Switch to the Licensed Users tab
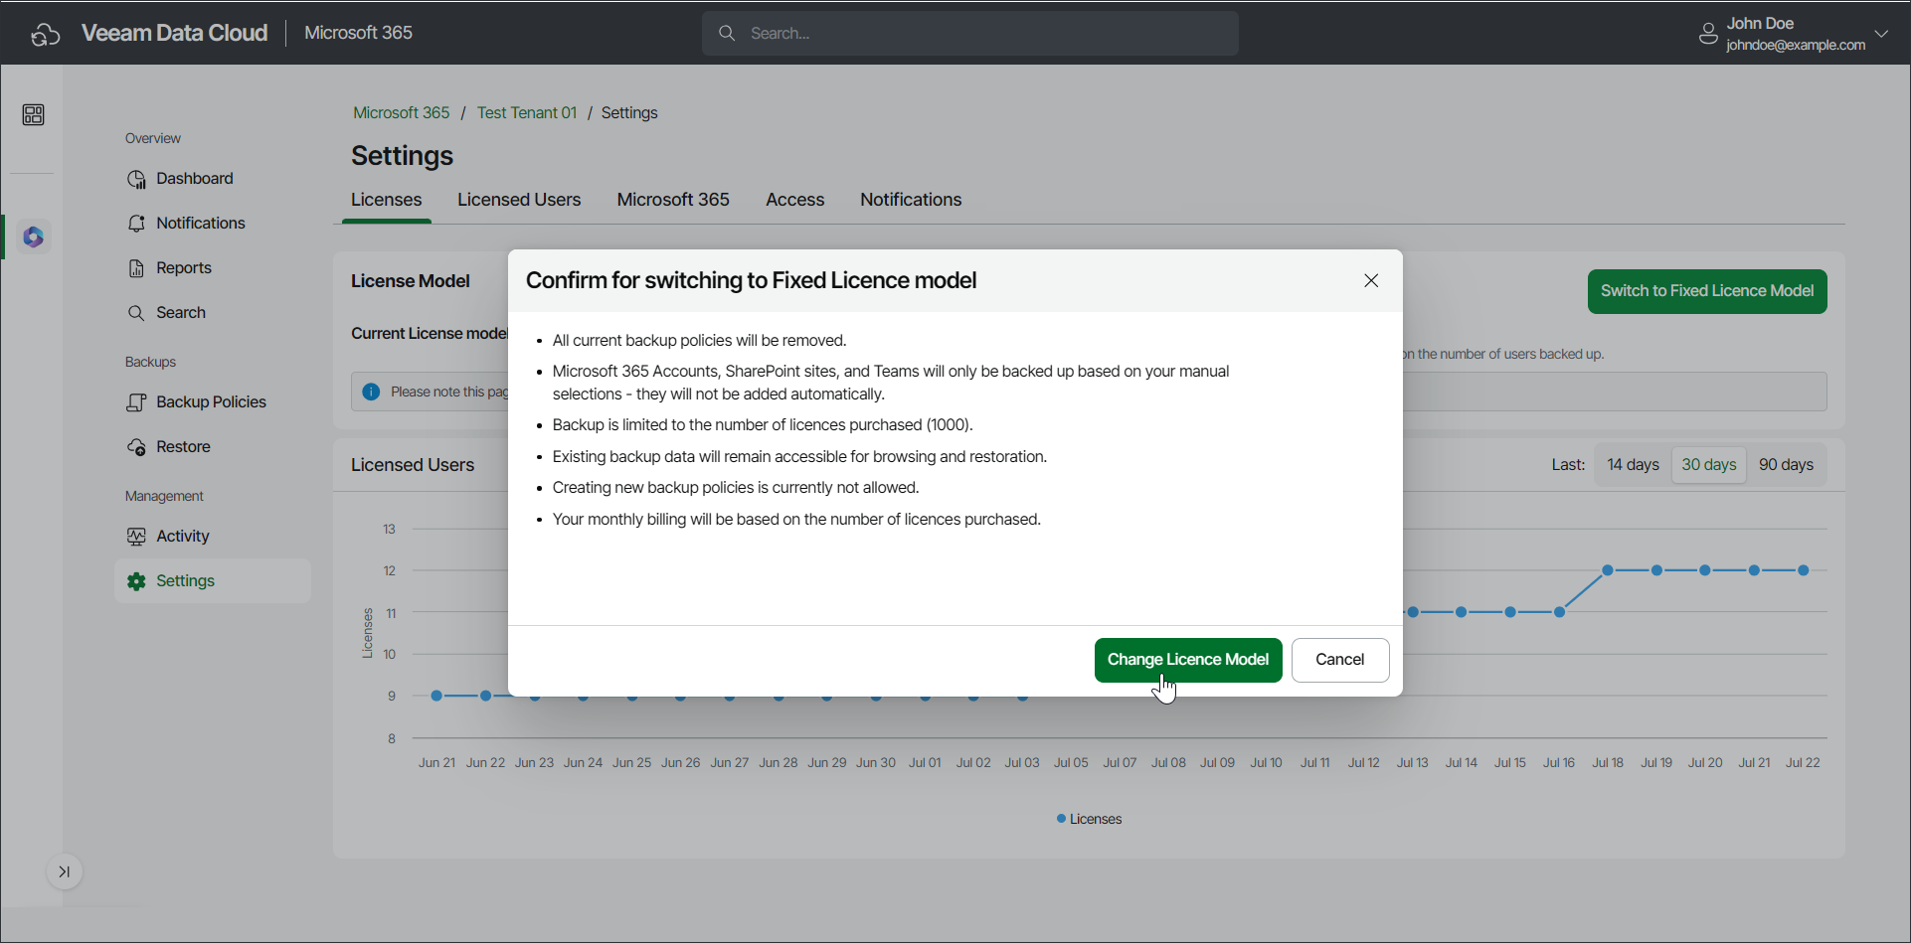The height and width of the screenshot is (943, 1911). [519, 200]
